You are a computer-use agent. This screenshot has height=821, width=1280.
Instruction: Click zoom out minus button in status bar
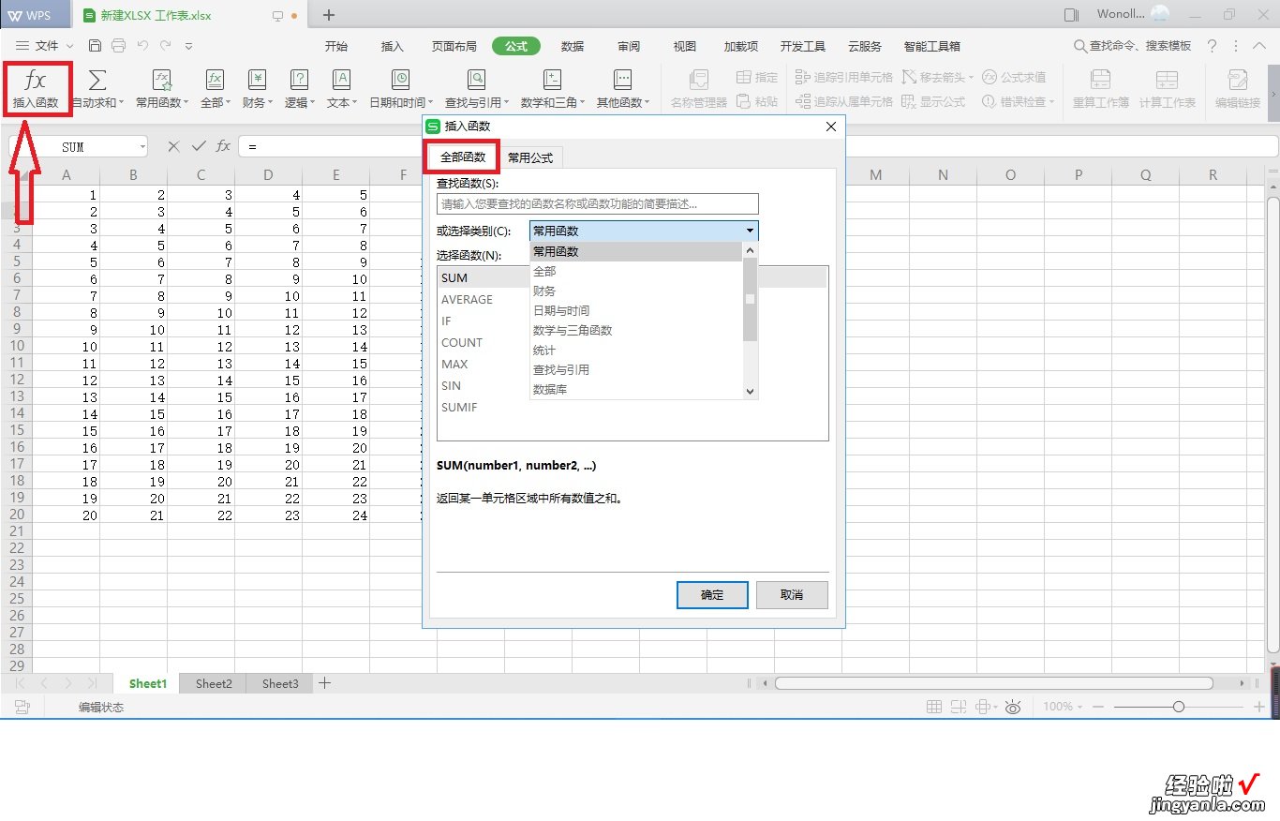click(1097, 707)
